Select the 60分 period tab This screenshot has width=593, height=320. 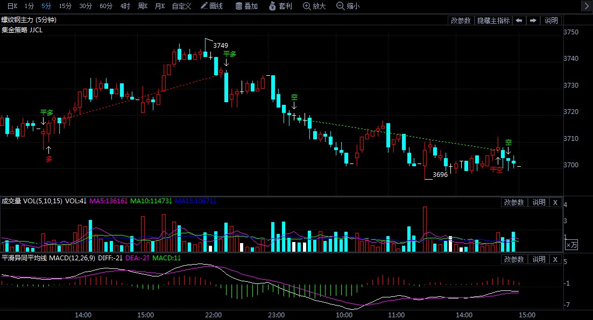point(106,6)
